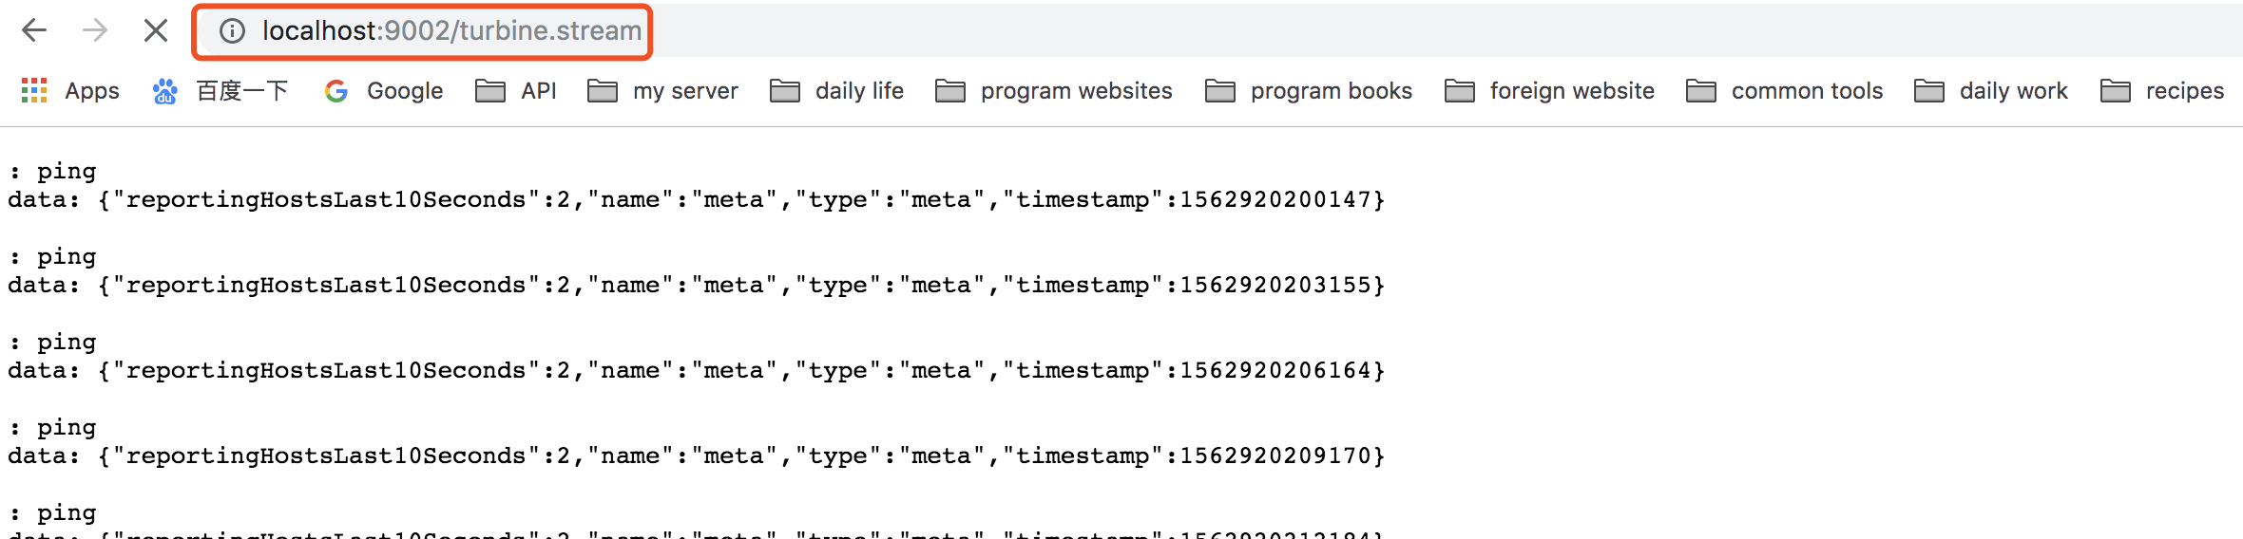The height and width of the screenshot is (539, 2243).
Task: Expand the my server bookmark folder
Action: [x=662, y=91]
